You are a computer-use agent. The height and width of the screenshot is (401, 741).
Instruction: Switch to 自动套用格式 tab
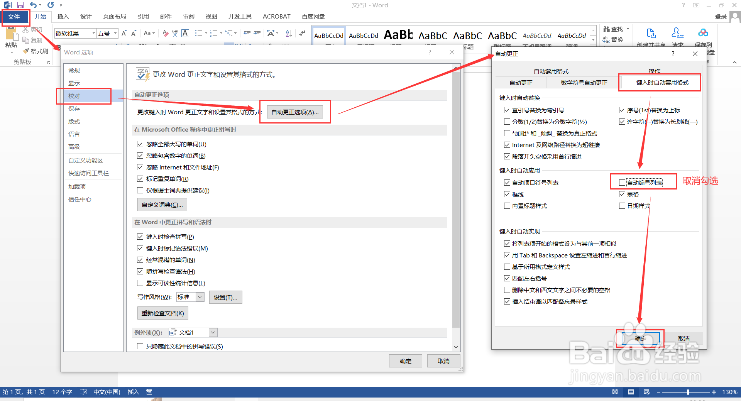(551, 71)
